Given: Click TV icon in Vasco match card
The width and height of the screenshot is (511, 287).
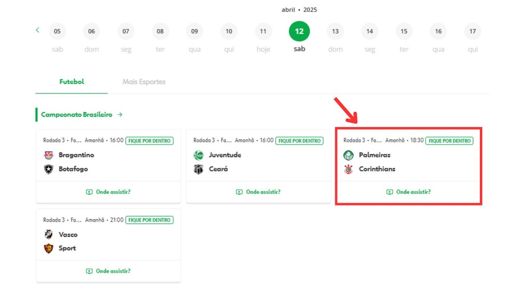Looking at the screenshot, I should pos(89,271).
